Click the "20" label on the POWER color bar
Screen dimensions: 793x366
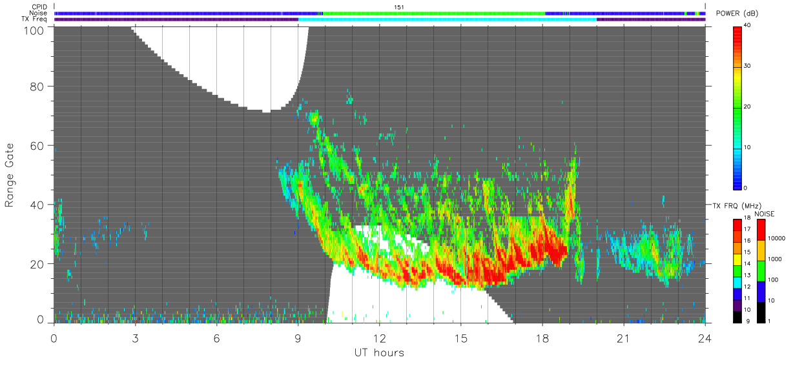748,107
